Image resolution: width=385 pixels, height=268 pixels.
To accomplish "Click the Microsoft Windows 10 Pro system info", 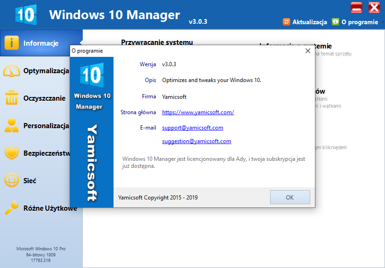I will [41, 248].
